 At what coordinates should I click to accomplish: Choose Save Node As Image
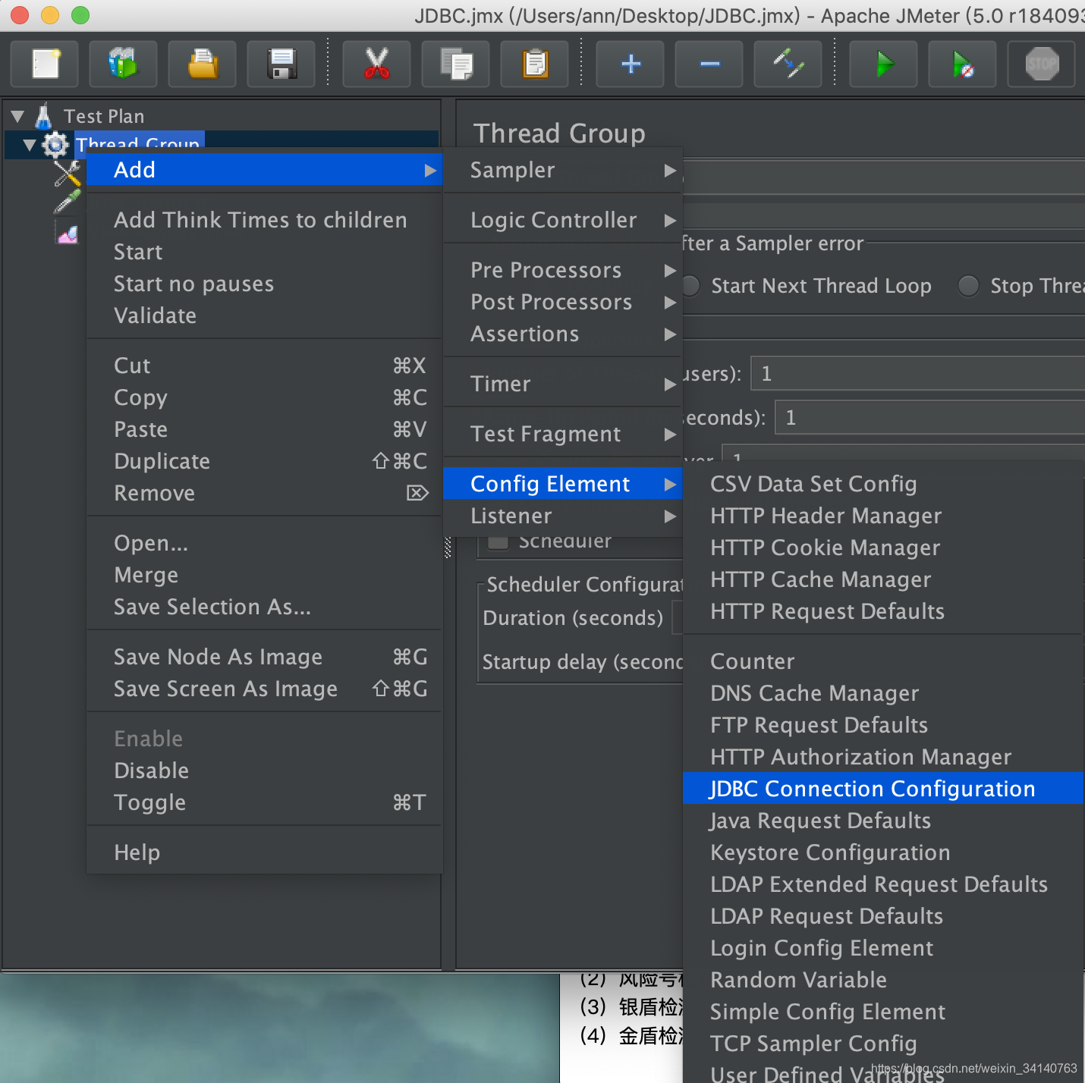point(265,657)
